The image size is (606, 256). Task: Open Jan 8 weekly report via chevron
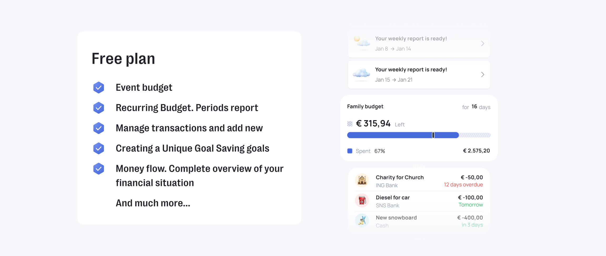(483, 43)
